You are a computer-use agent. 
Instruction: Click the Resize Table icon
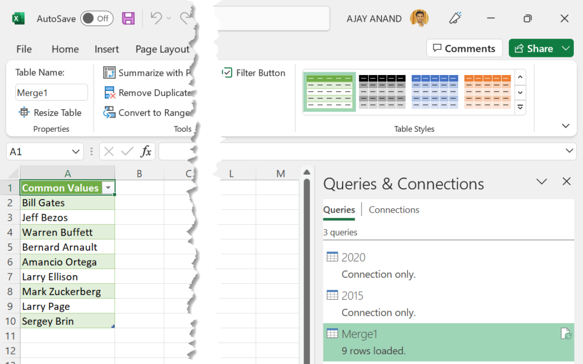pos(24,113)
